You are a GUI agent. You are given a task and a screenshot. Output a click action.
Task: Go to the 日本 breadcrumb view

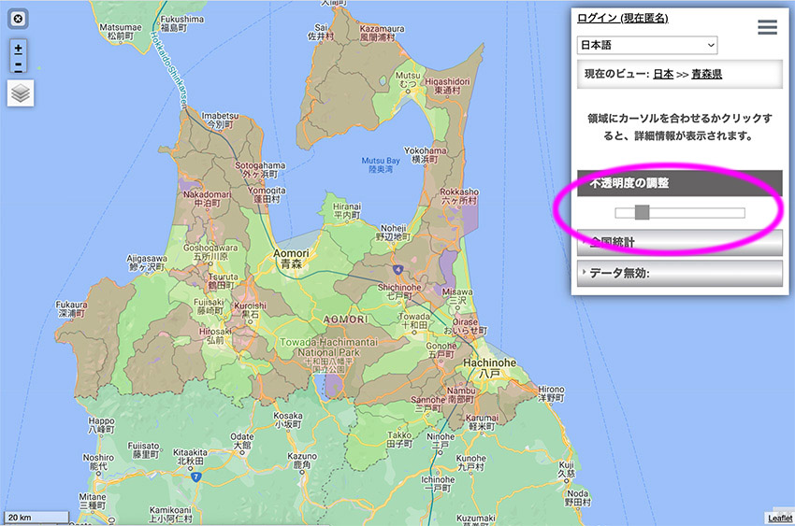(662, 73)
